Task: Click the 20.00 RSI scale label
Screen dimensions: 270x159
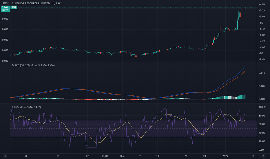Action: click(262, 141)
